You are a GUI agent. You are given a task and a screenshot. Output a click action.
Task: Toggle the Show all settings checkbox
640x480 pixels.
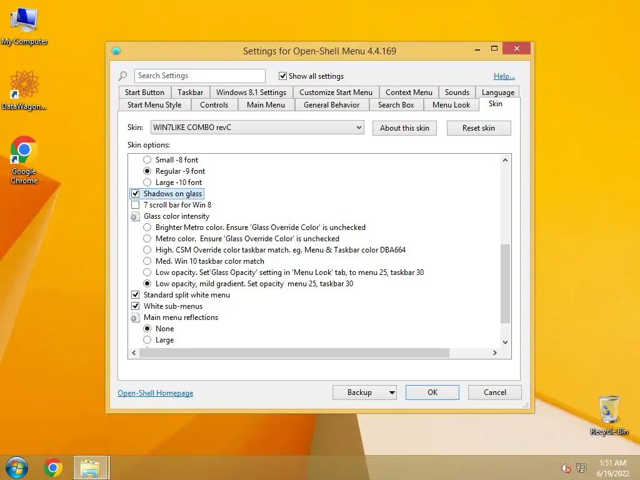(282, 76)
